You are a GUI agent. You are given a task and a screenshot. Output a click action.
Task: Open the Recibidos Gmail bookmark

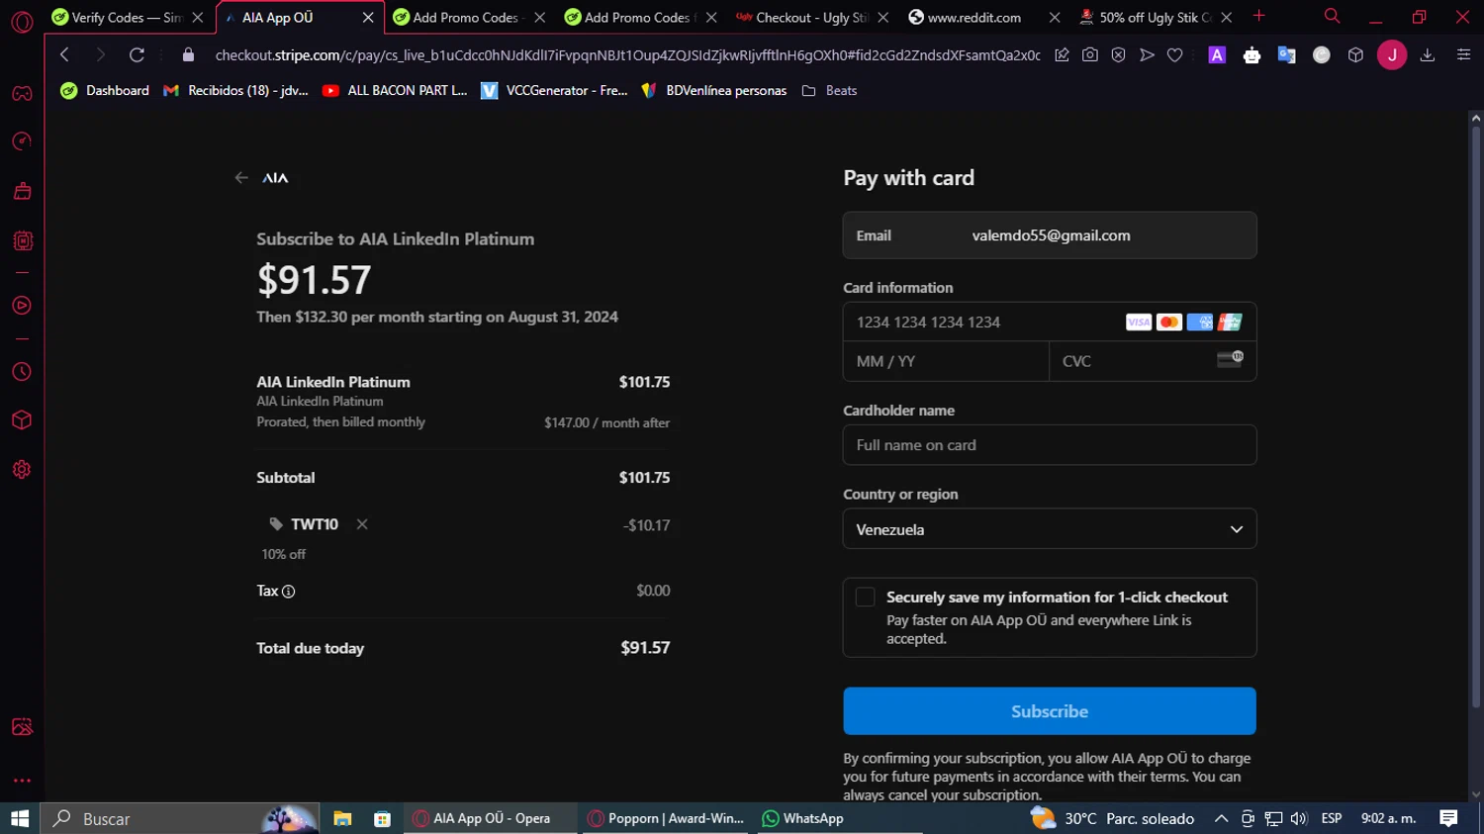click(x=236, y=90)
